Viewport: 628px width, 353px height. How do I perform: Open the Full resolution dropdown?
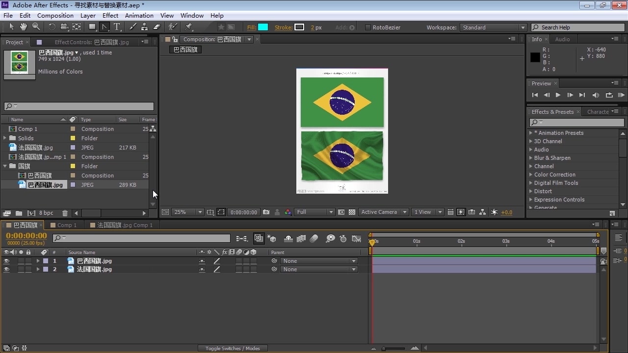tap(315, 212)
